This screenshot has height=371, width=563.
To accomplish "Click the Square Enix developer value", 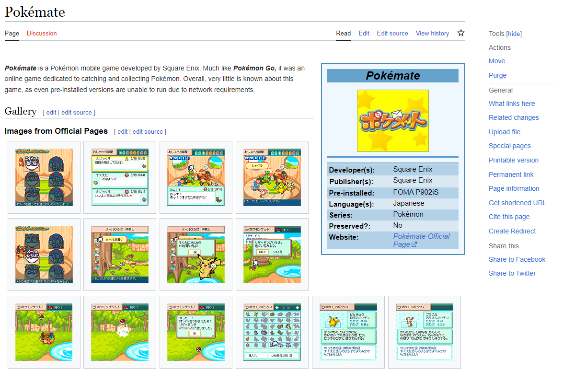I will click(413, 169).
